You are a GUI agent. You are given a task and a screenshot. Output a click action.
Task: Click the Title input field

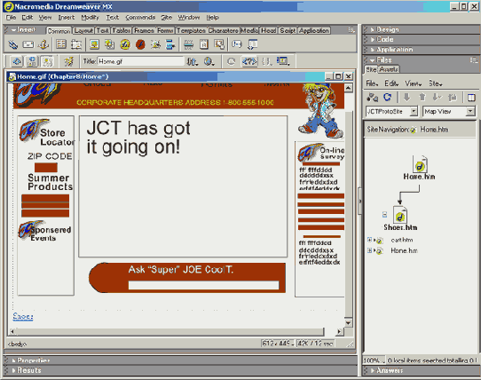(141, 61)
